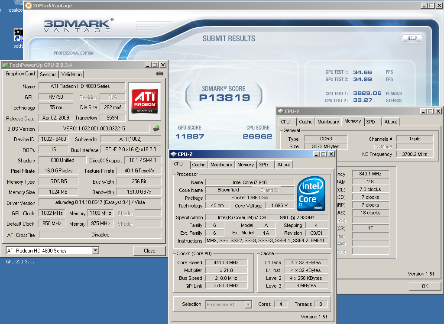Viewport: 444px width, 324px height.
Task: Click the GPU score 11887
Action: point(190,136)
